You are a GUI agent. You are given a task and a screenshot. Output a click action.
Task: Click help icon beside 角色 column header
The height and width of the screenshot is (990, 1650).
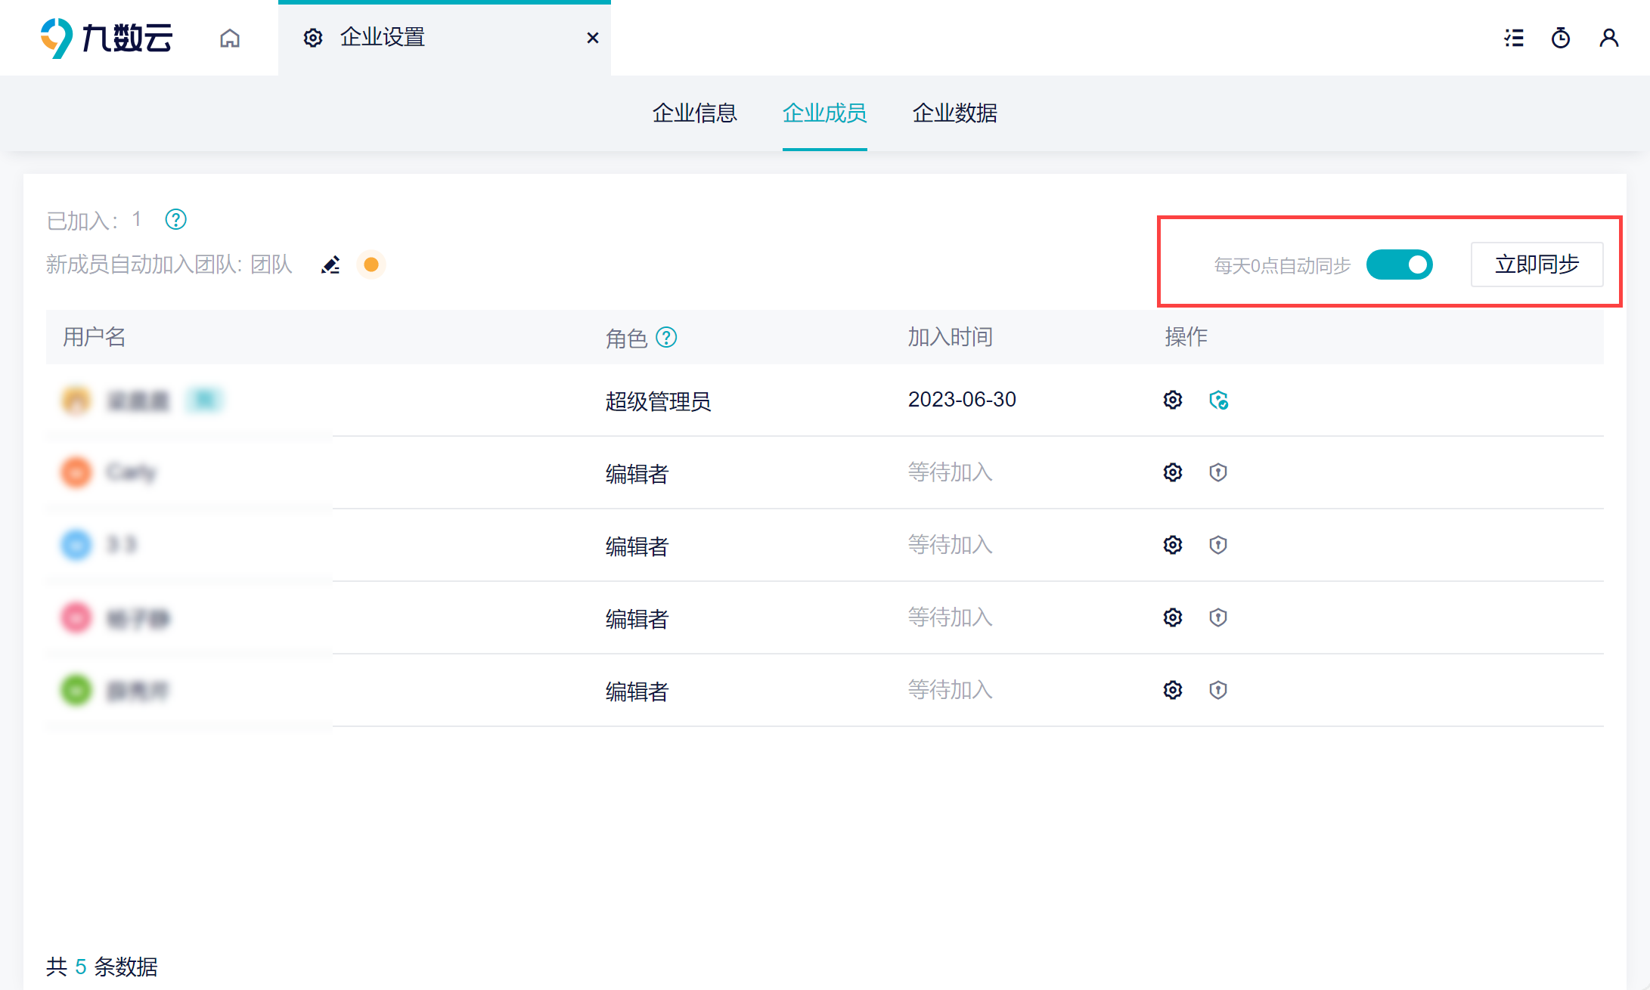666,337
